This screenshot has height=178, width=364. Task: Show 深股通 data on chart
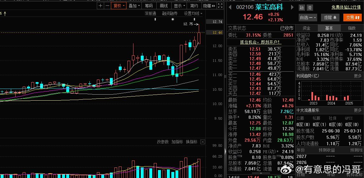pos(150,14)
